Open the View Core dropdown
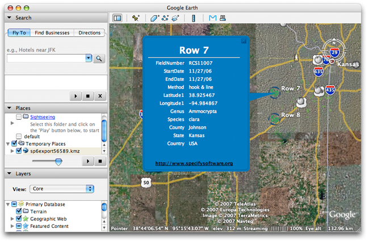 coord(62,189)
